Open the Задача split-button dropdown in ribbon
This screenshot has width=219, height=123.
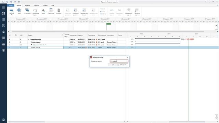click(x=11, y=15)
